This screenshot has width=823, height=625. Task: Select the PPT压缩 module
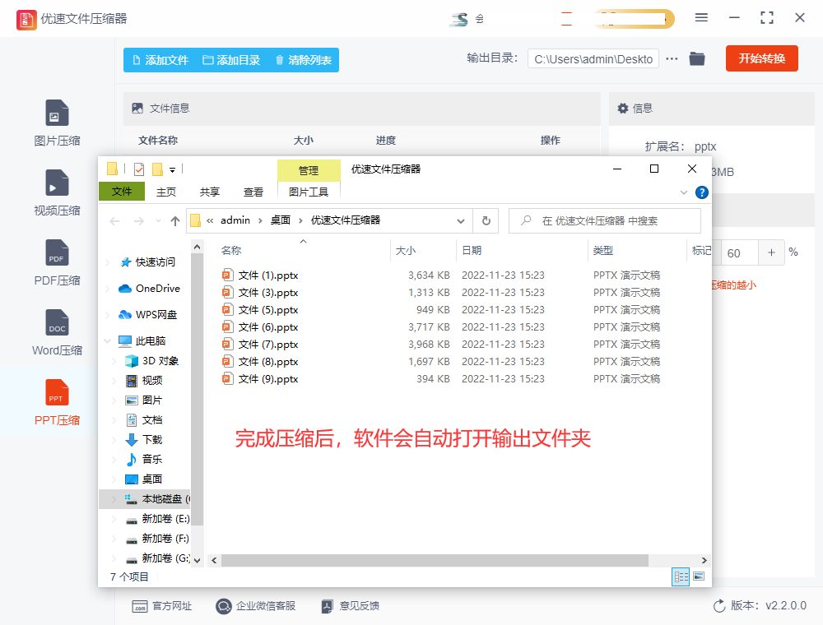pos(57,402)
